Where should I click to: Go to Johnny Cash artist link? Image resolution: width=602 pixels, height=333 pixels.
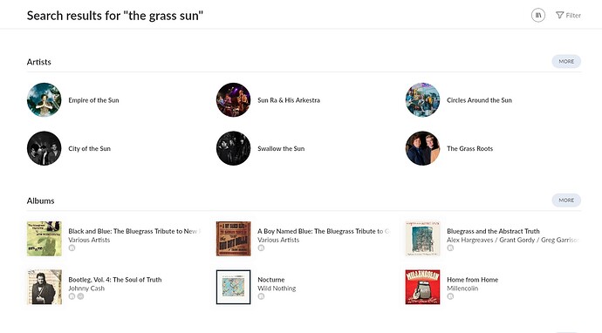coord(86,289)
